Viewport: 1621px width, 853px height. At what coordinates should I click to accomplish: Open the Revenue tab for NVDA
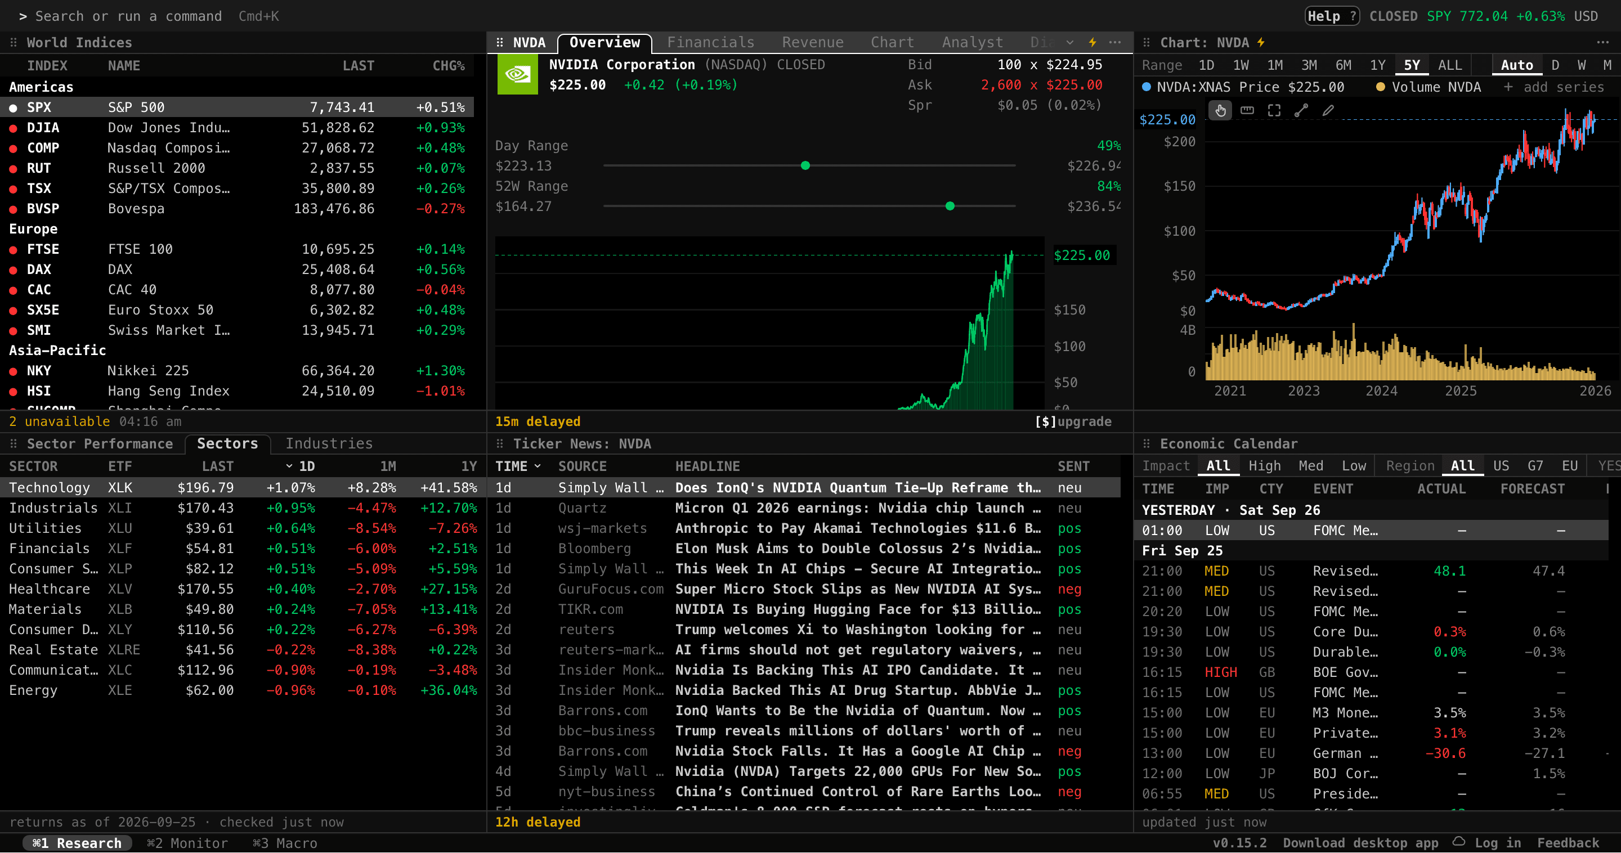(812, 42)
